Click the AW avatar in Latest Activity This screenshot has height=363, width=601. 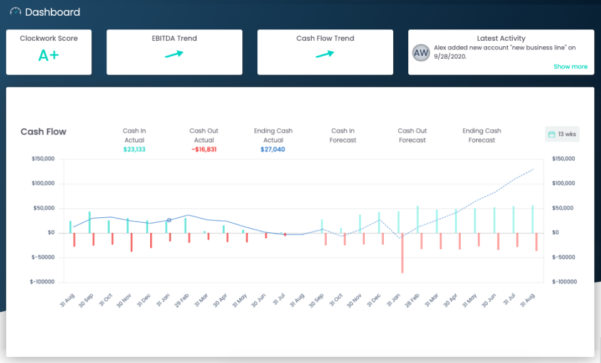421,53
